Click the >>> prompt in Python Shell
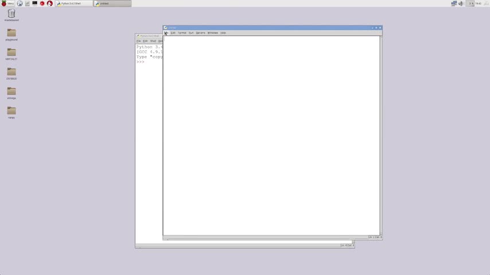 click(141, 62)
